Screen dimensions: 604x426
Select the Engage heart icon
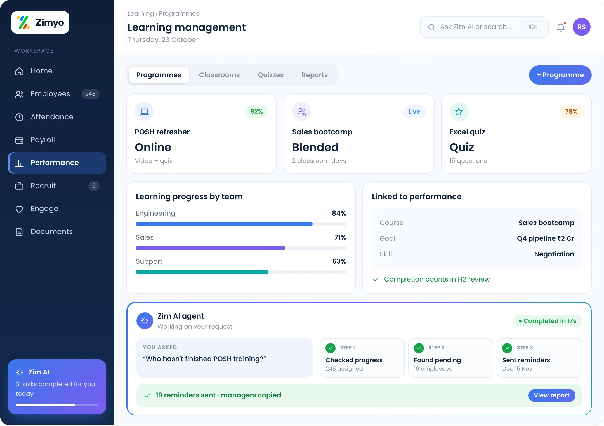(19, 209)
